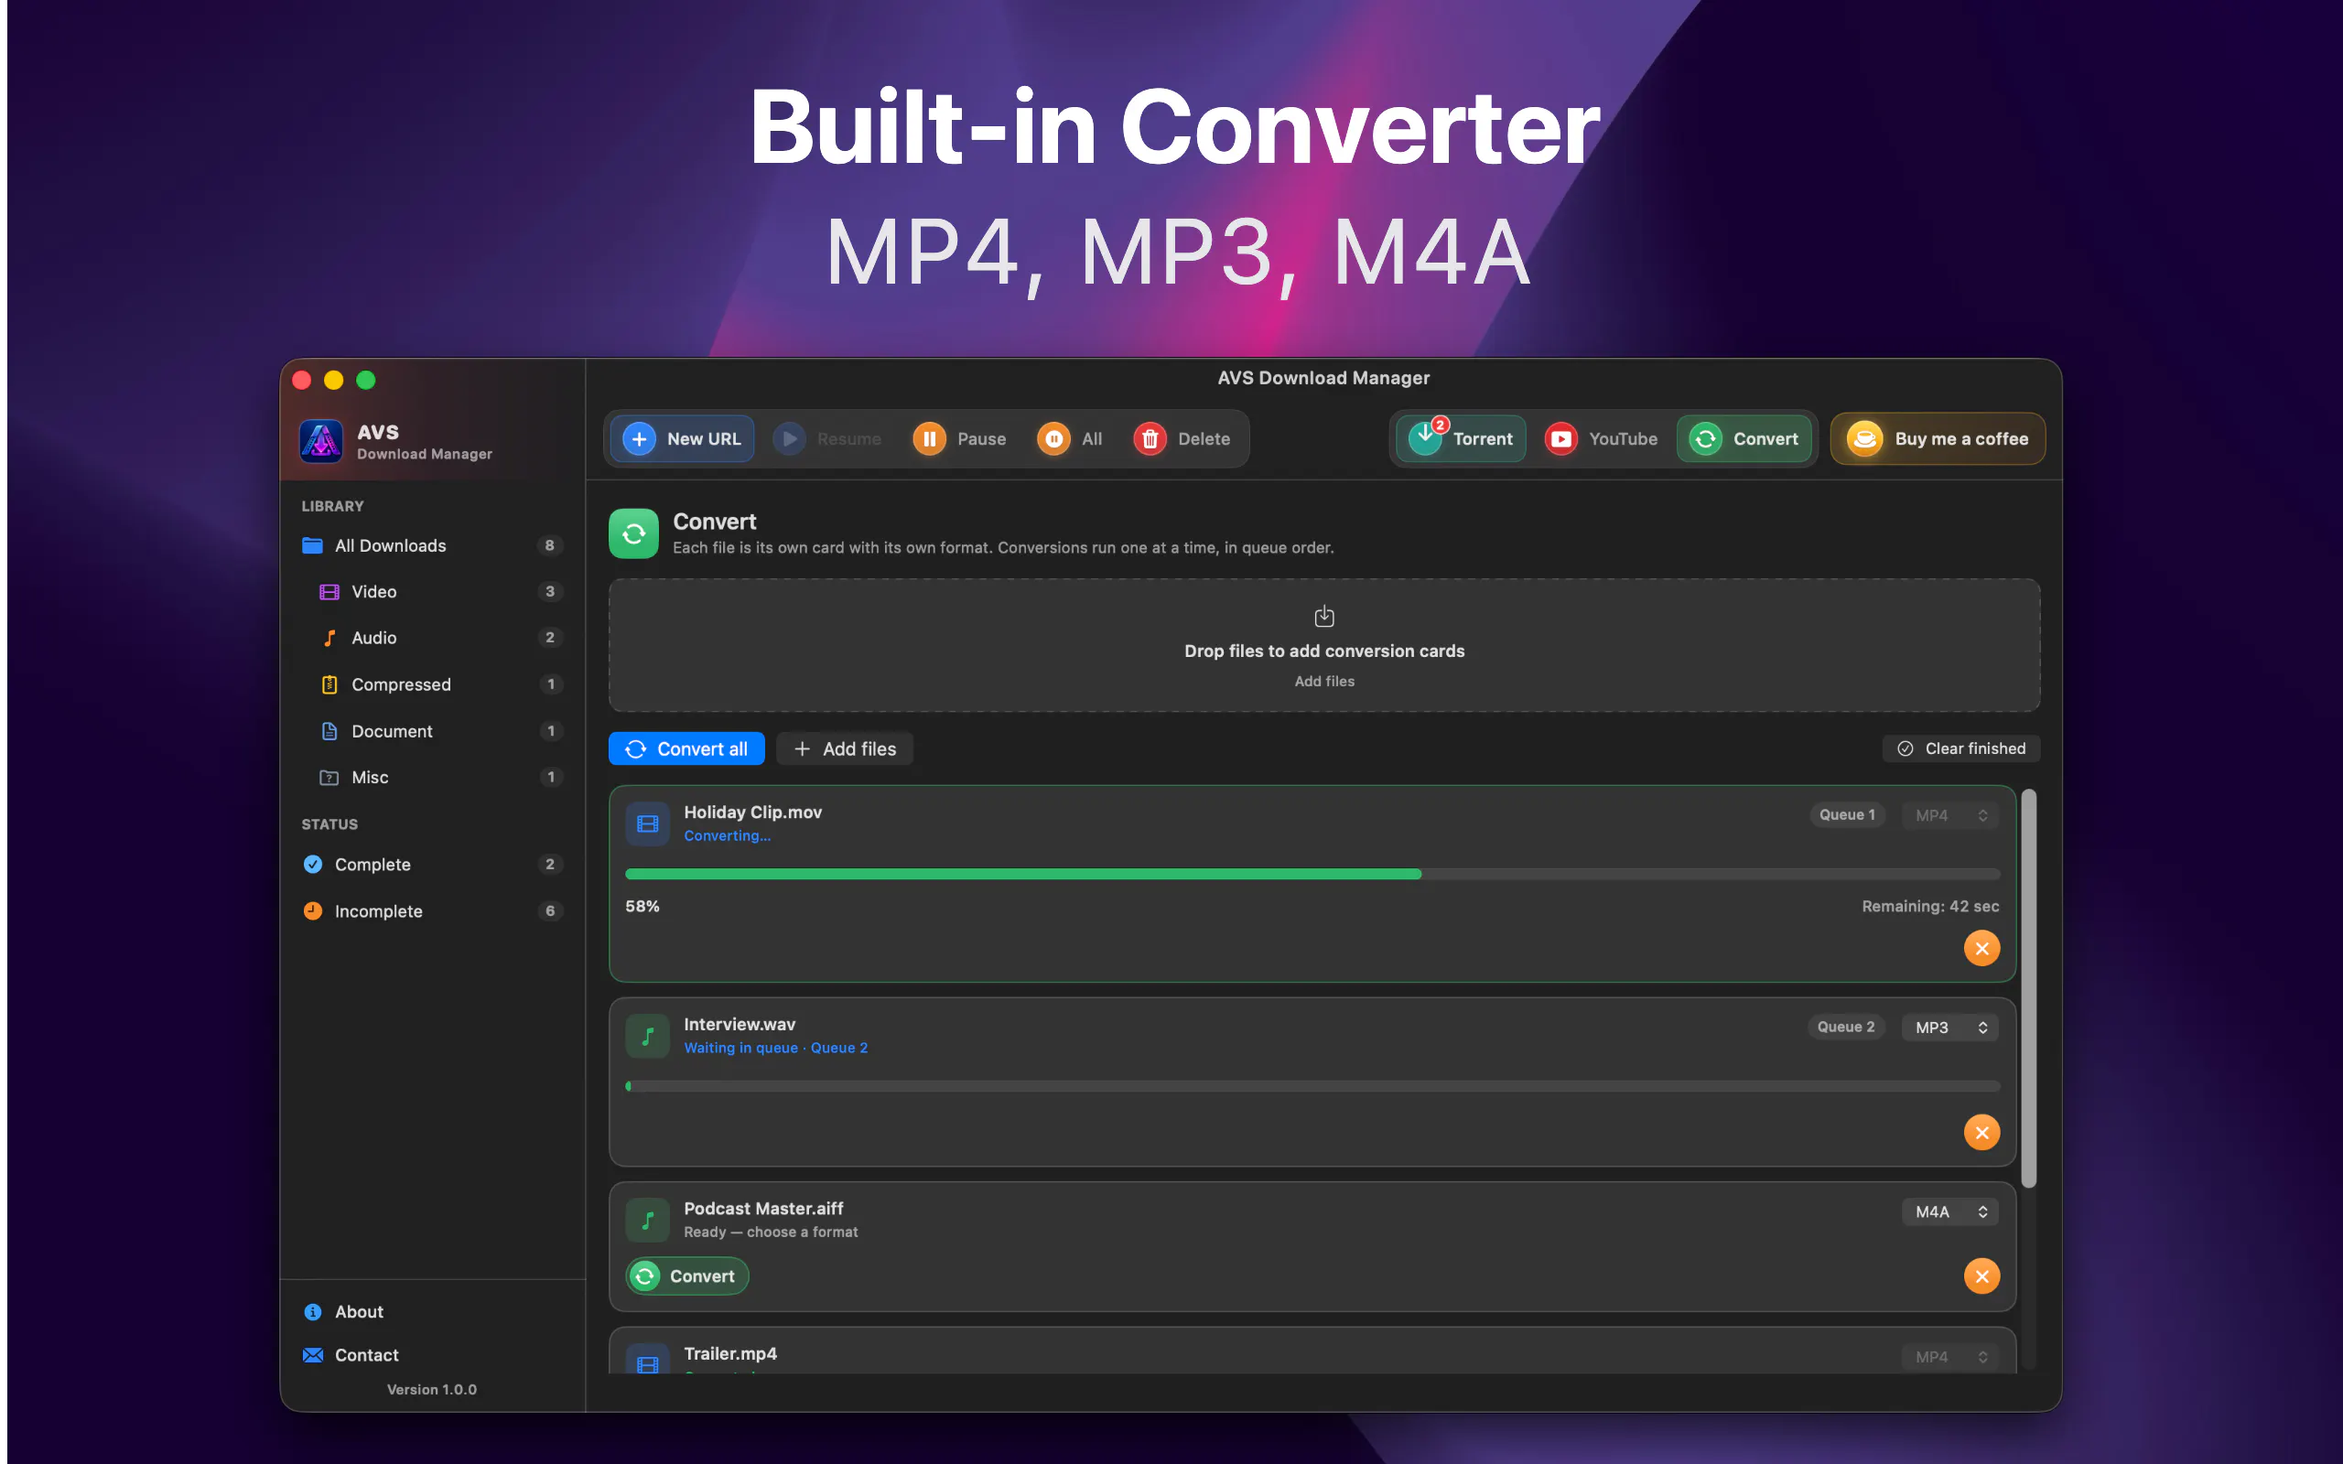Click the red Delete trash icon
The image size is (2343, 1464).
pos(1150,438)
